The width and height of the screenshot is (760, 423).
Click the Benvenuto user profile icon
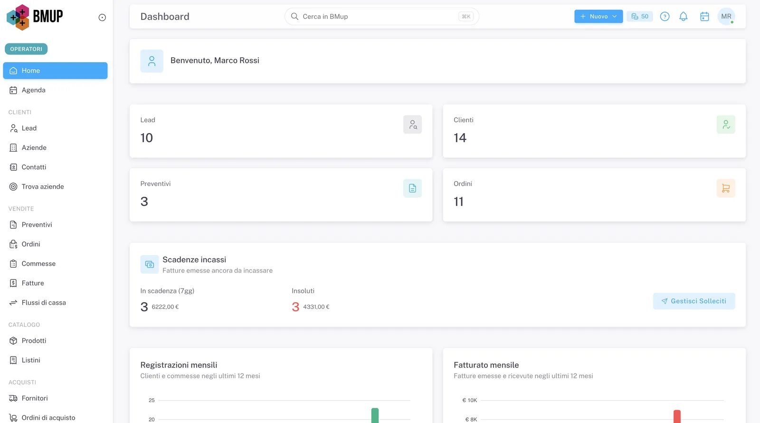click(x=152, y=61)
